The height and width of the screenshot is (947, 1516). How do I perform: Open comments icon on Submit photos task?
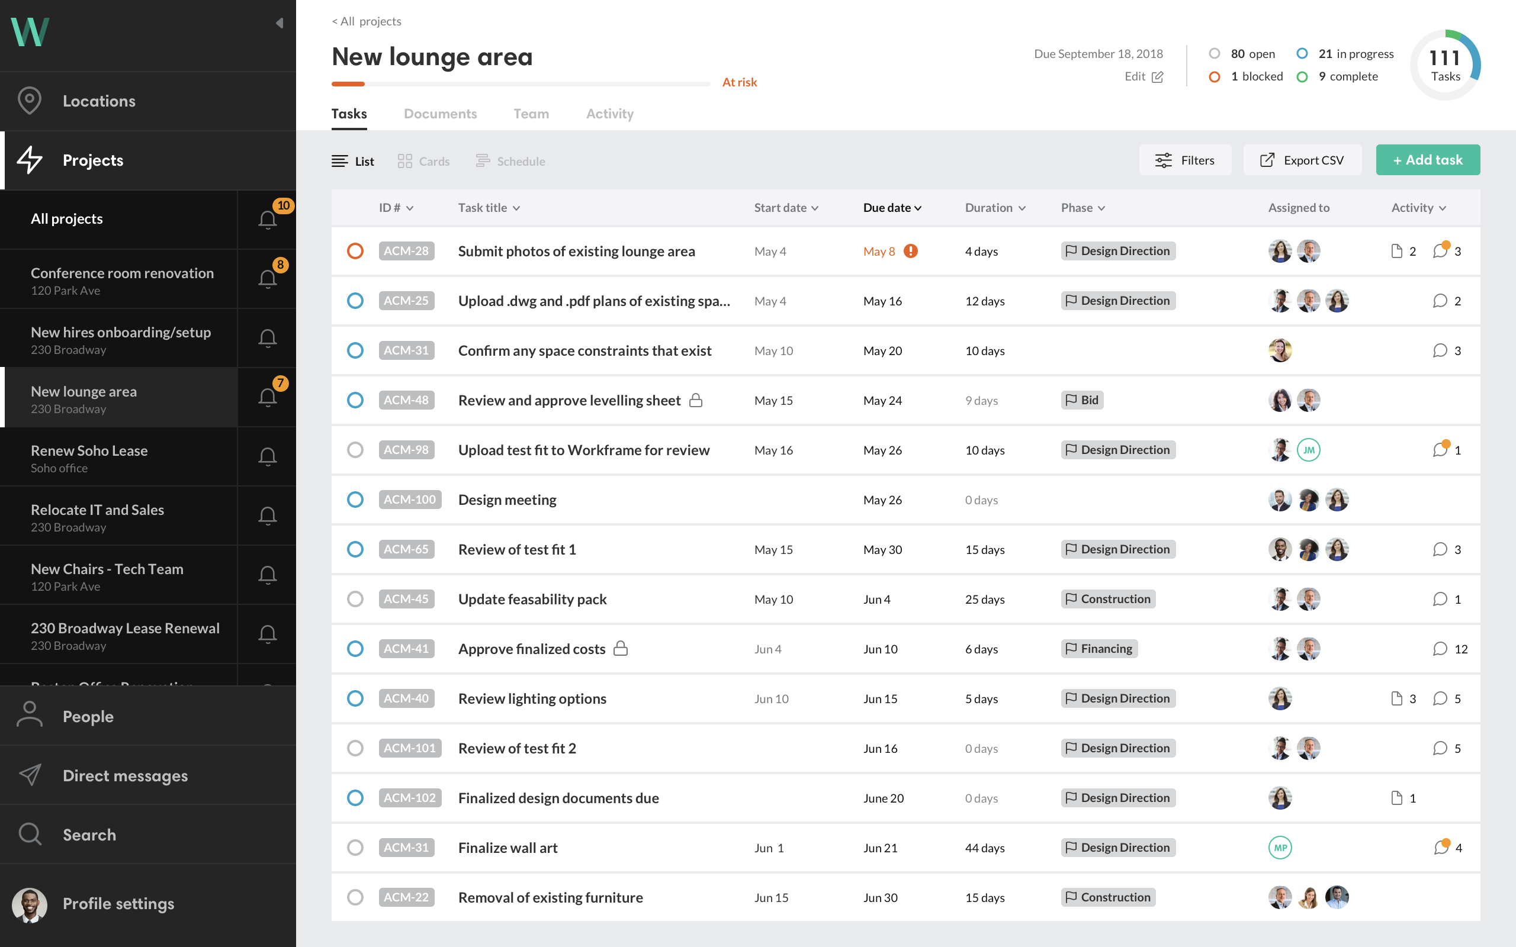click(x=1440, y=251)
